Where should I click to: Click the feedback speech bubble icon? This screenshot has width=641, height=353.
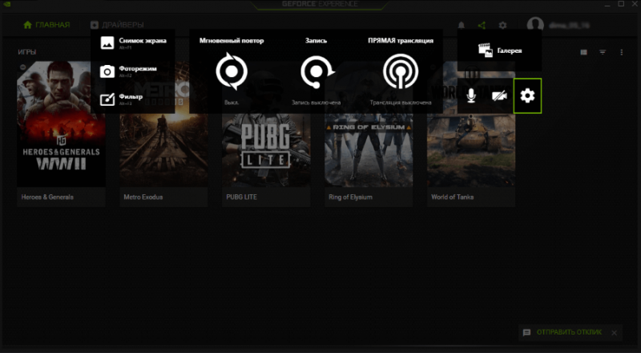coord(527,332)
